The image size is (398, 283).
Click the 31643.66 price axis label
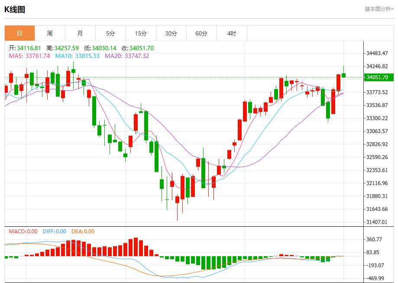tap(377, 209)
